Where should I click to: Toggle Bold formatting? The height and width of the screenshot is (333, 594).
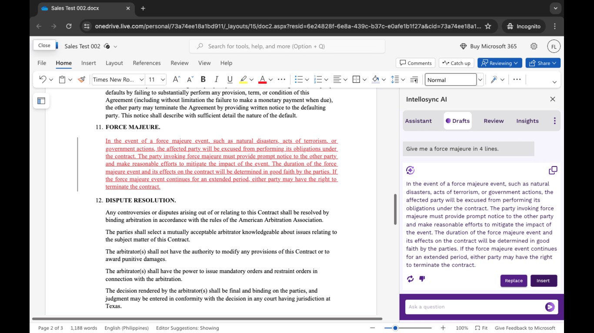(x=203, y=79)
